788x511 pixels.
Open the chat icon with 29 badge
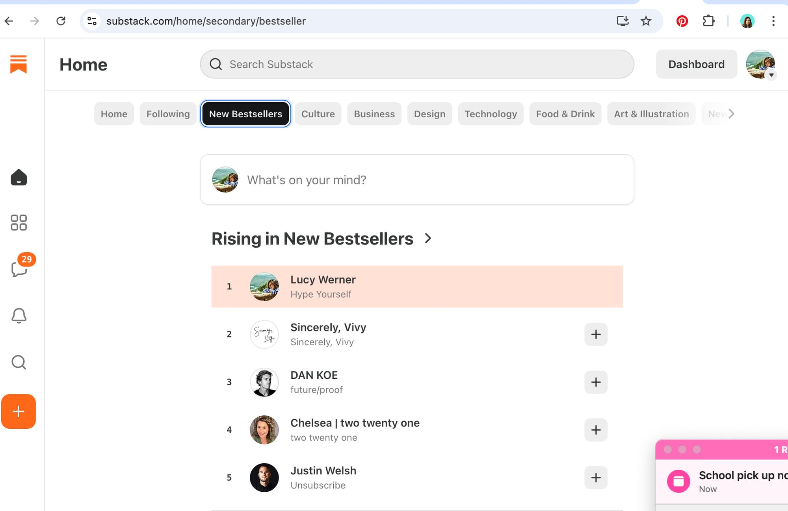tap(19, 269)
